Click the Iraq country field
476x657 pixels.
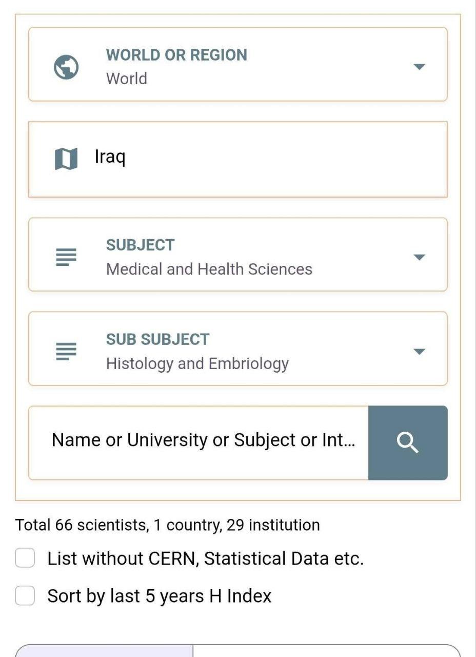click(256, 159)
